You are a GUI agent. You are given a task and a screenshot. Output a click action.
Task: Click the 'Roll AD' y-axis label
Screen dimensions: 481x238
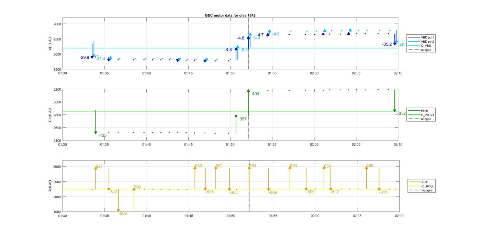pyautogui.click(x=50, y=186)
